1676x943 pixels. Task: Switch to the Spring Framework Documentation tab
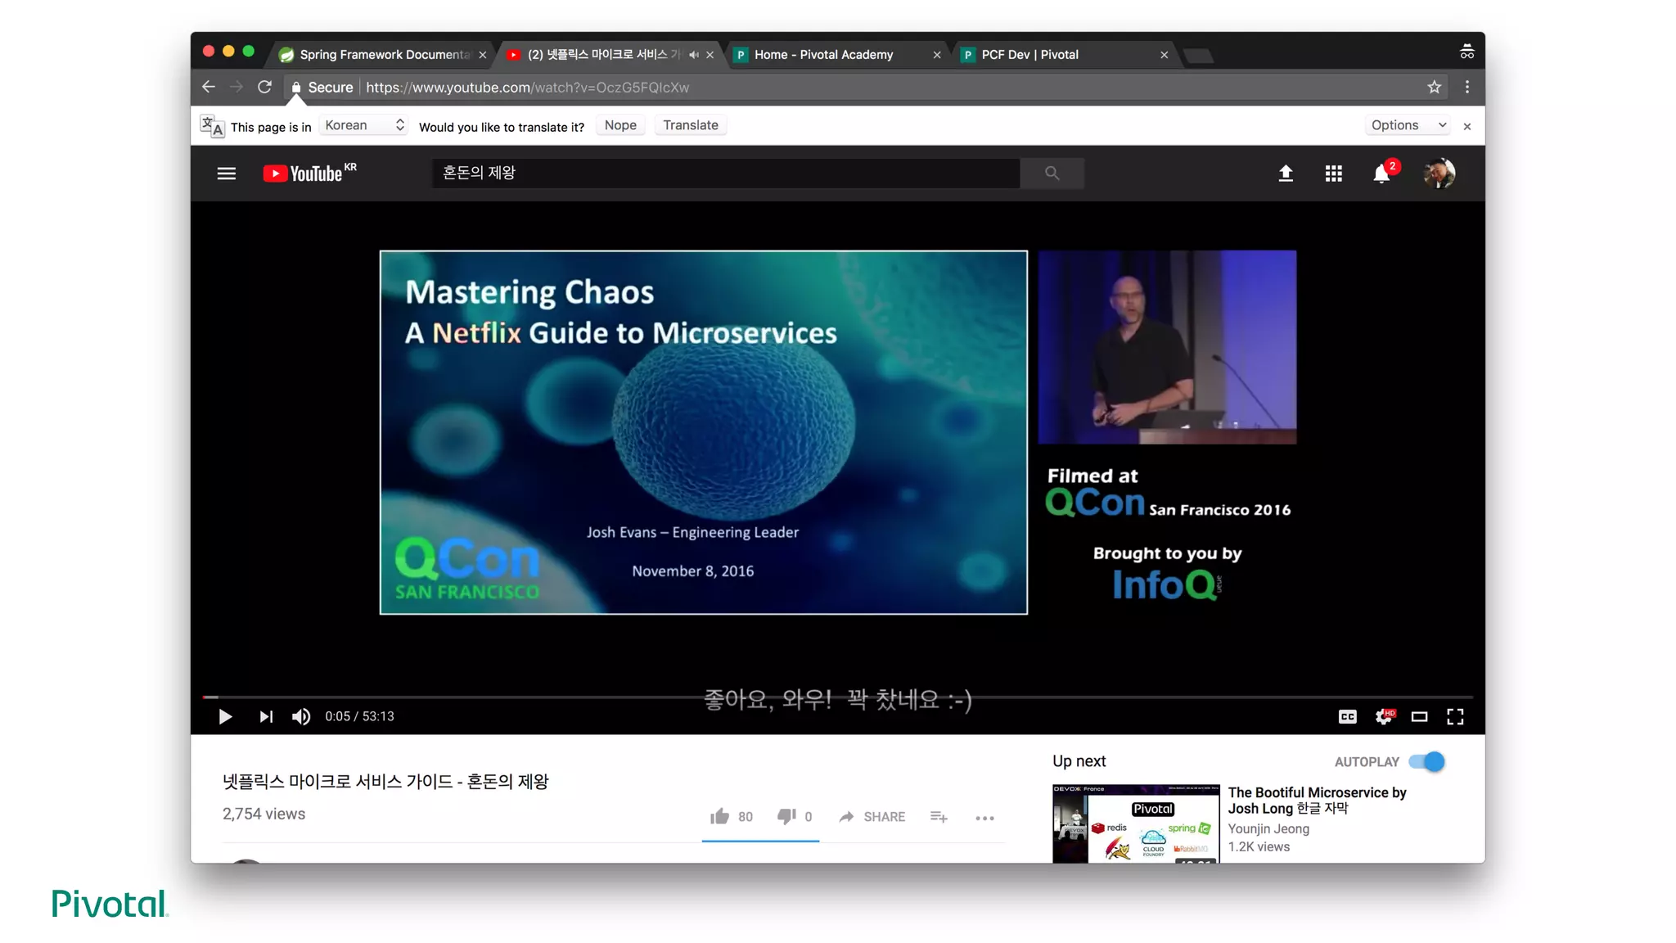click(383, 55)
